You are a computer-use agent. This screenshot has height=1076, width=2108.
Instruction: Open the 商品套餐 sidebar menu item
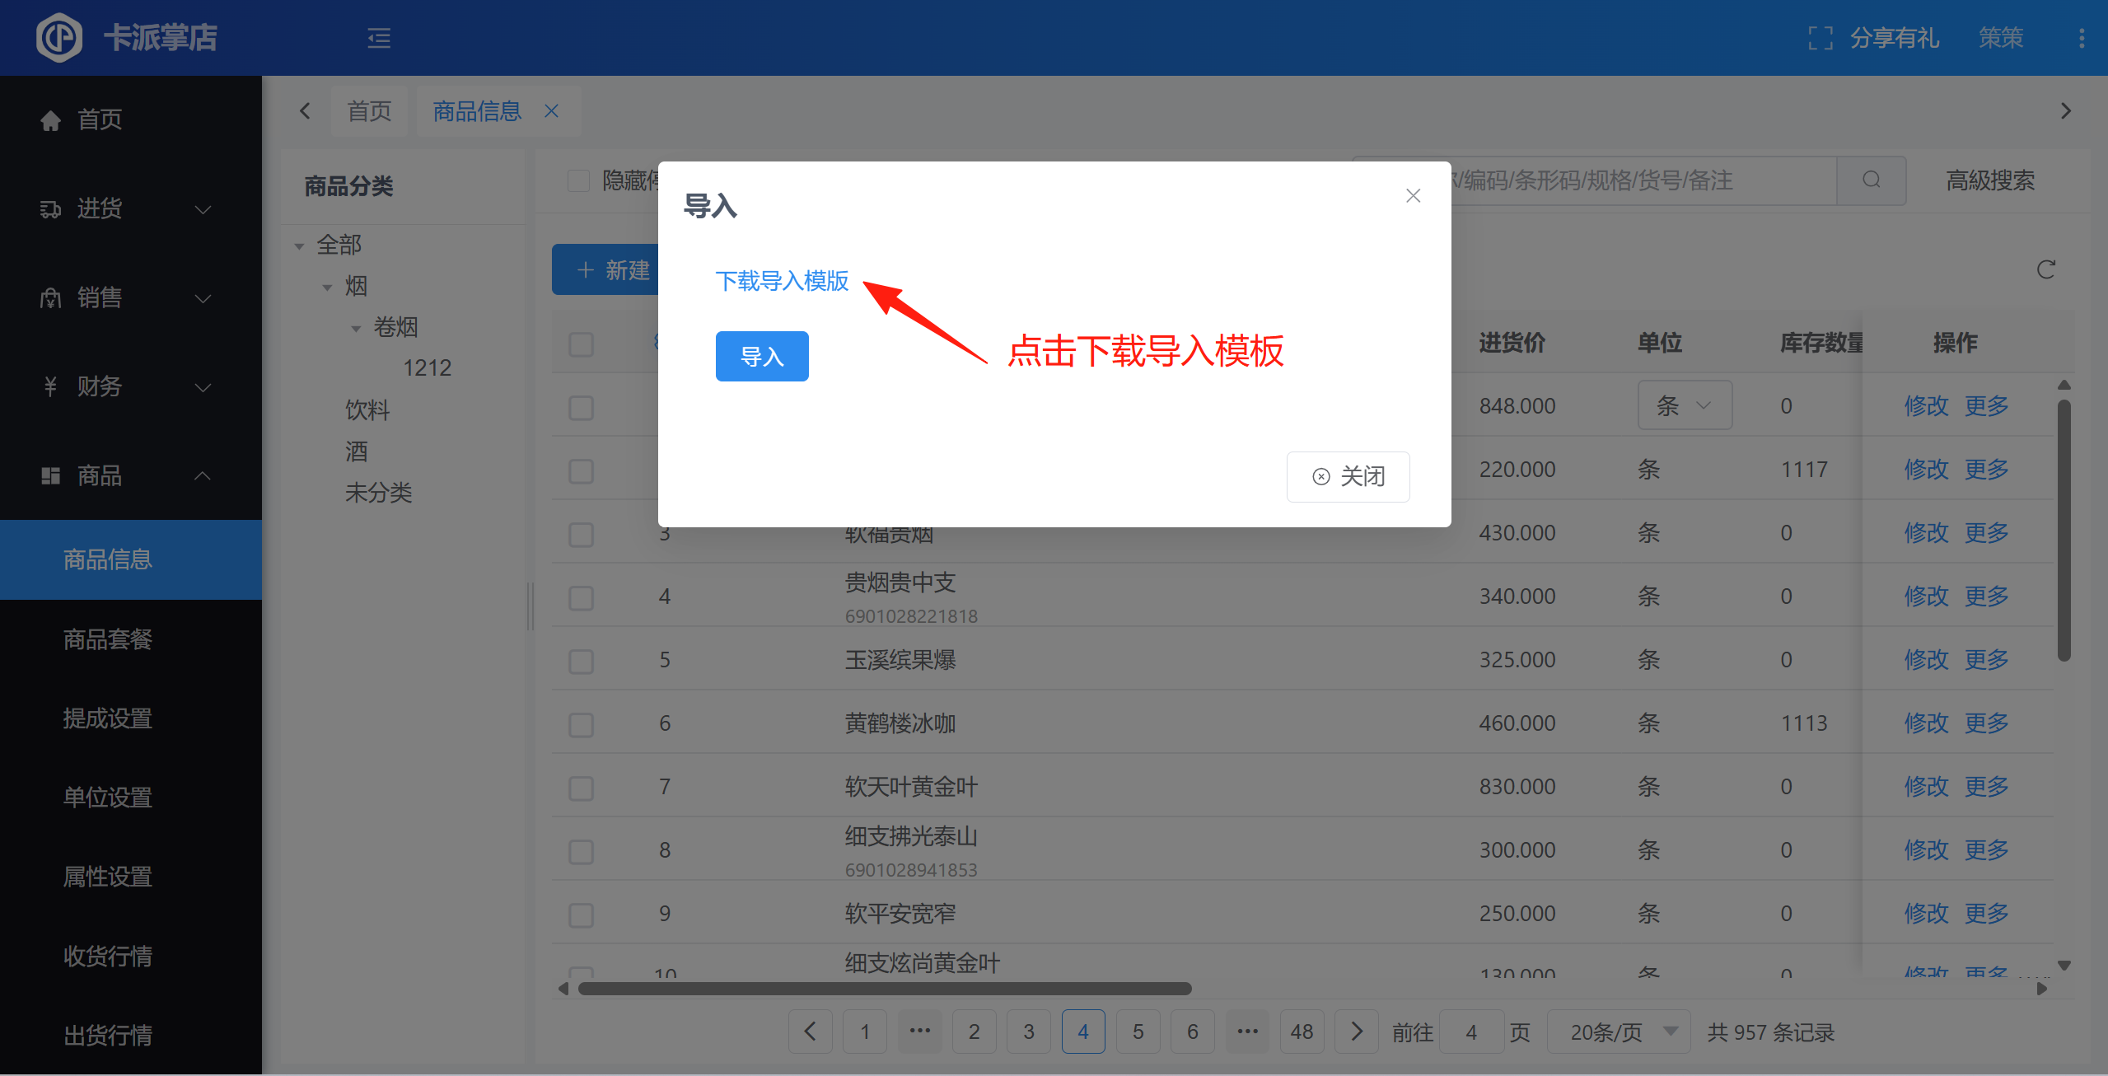click(108, 639)
